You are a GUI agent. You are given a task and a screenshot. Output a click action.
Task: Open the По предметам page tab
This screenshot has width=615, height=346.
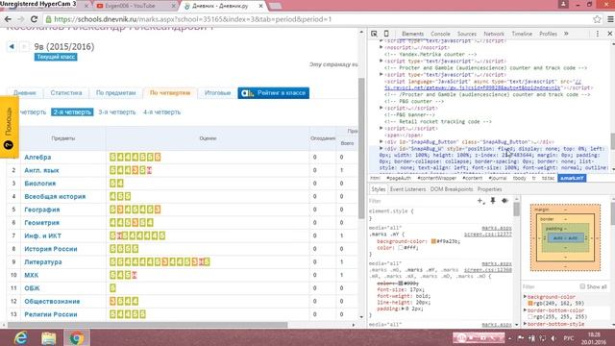pos(115,93)
